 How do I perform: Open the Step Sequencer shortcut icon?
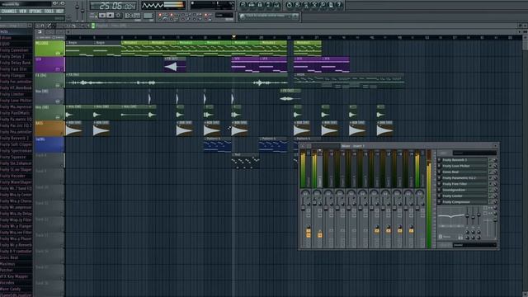point(252,5)
